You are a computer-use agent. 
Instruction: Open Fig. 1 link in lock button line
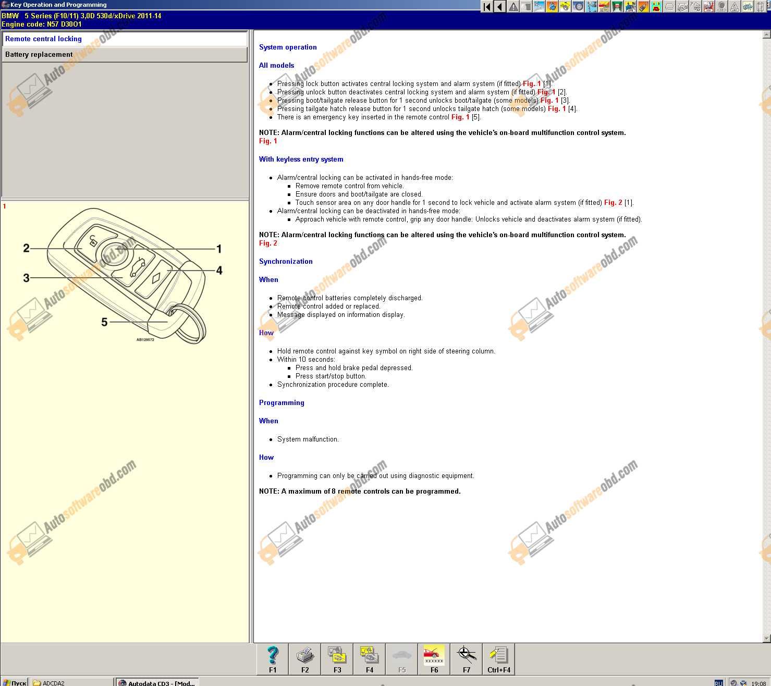pos(532,83)
